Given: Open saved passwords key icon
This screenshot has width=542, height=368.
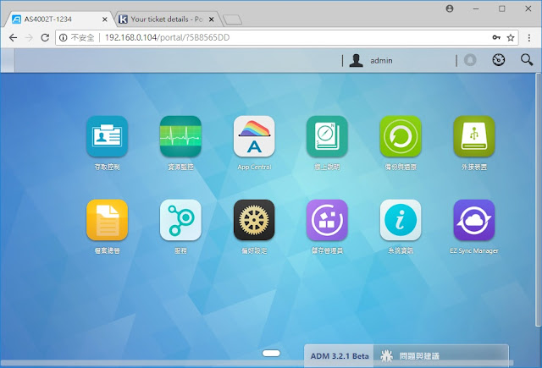Looking at the screenshot, I should pyautogui.click(x=496, y=37).
